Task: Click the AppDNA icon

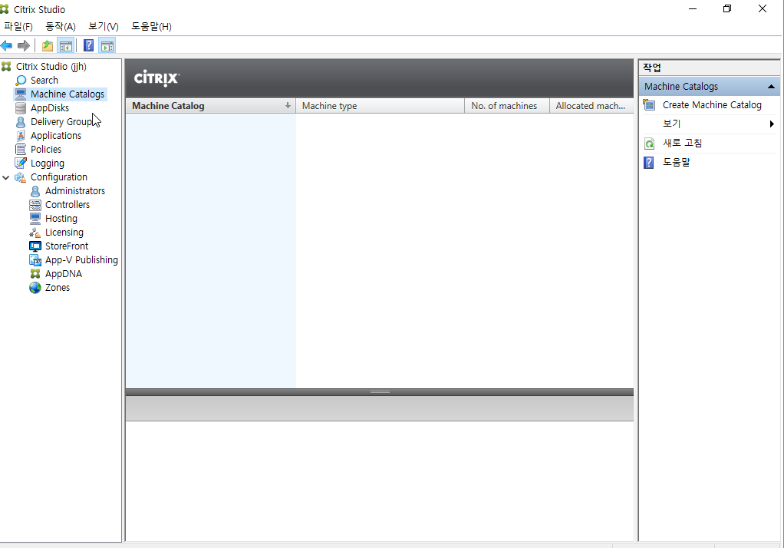Action: [35, 274]
